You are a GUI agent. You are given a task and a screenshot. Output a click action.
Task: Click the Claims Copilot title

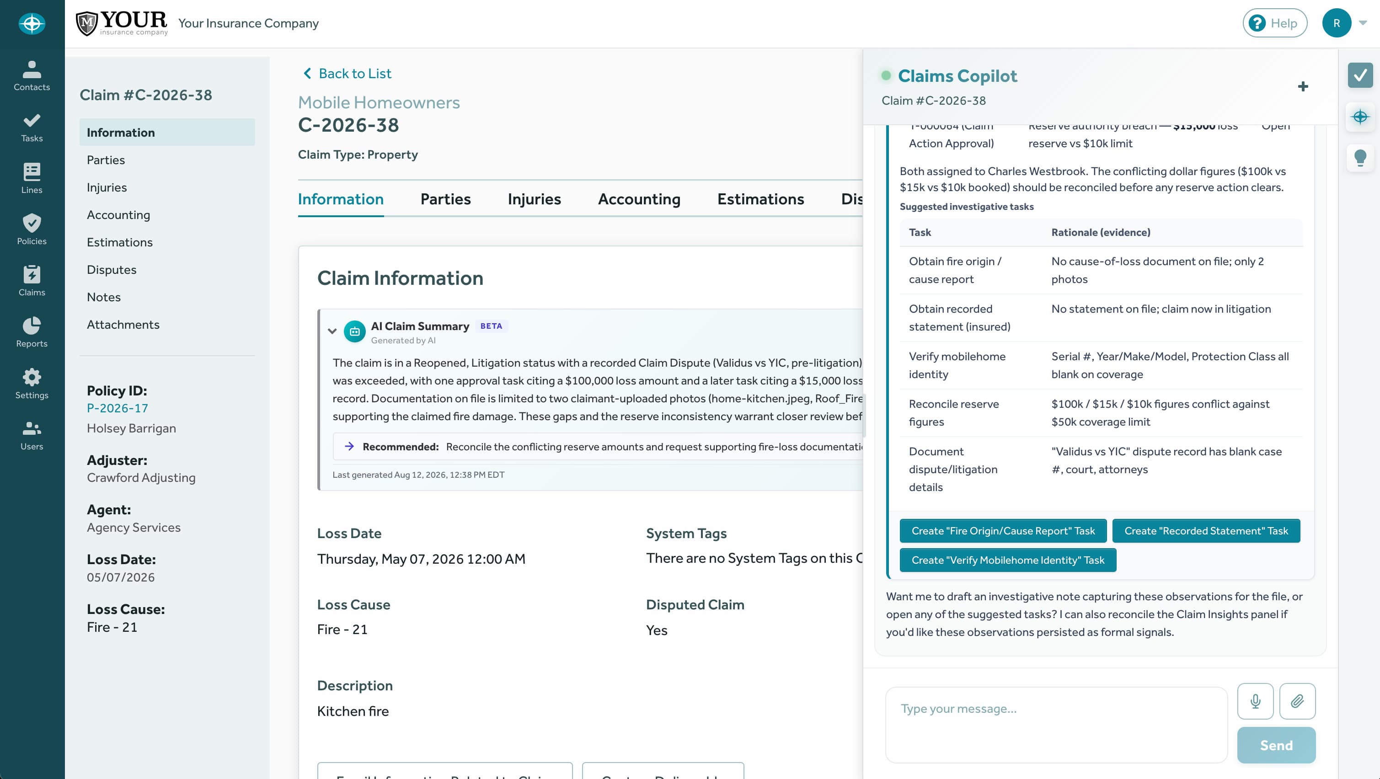click(x=957, y=75)
